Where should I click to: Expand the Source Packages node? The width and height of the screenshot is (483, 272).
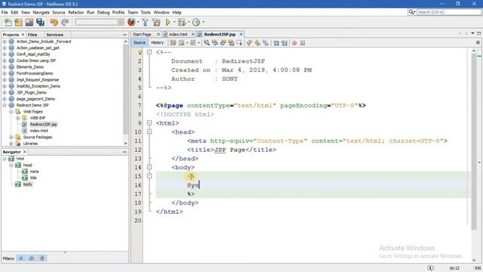[11, 137]
